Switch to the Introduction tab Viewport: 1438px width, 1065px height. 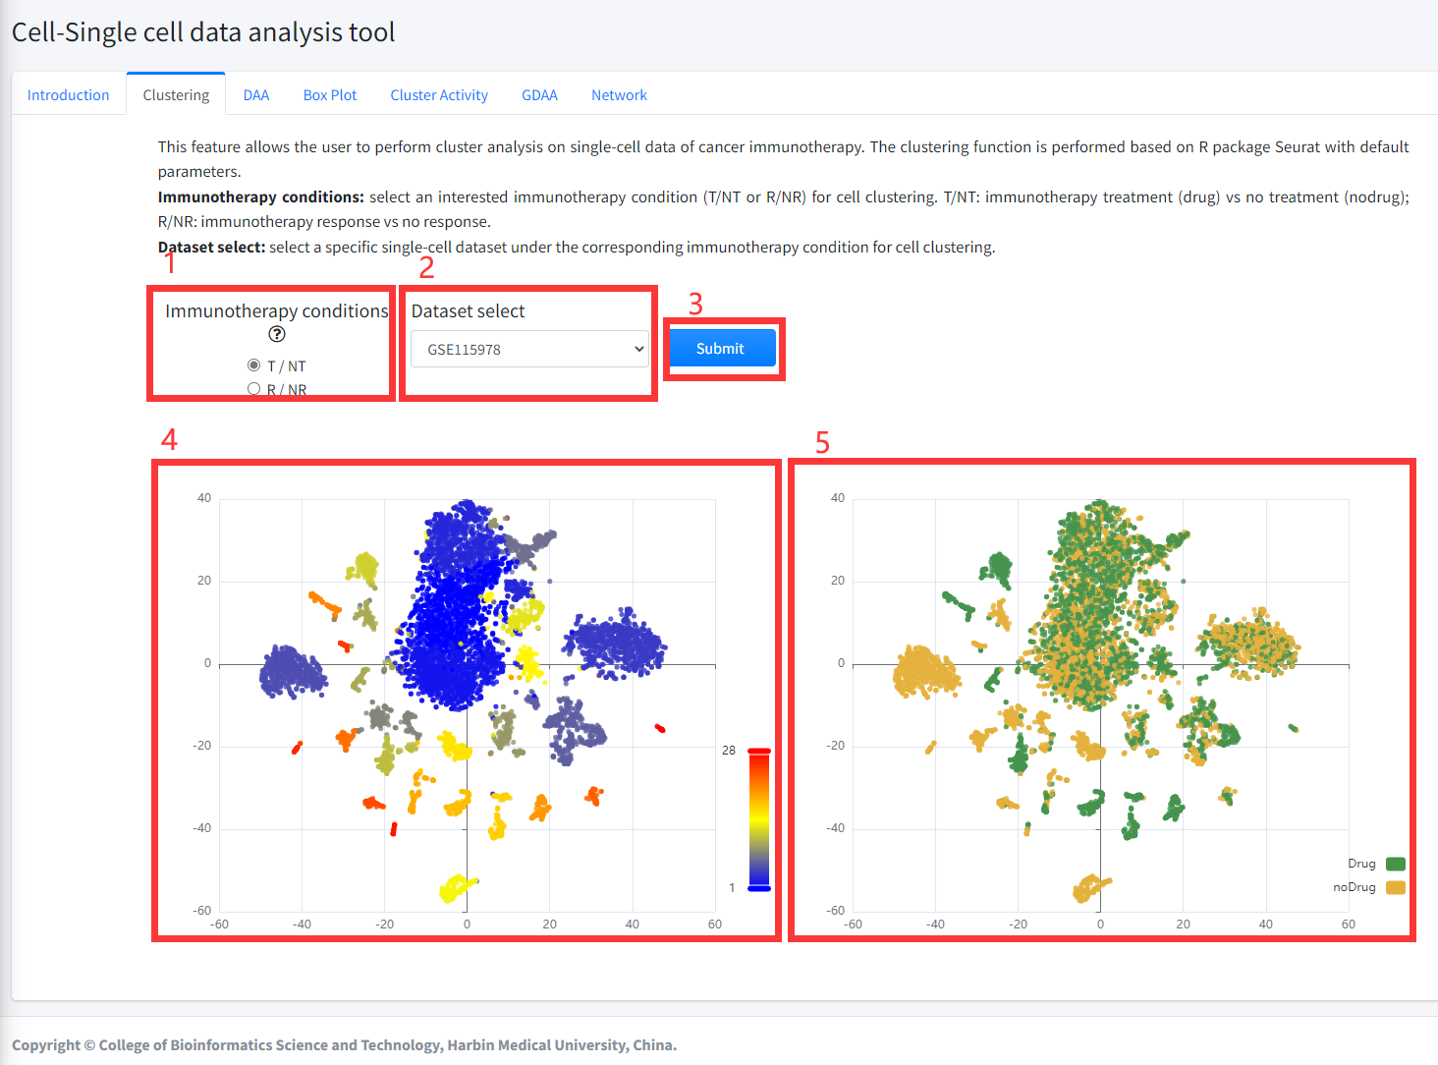coord(69,95)
